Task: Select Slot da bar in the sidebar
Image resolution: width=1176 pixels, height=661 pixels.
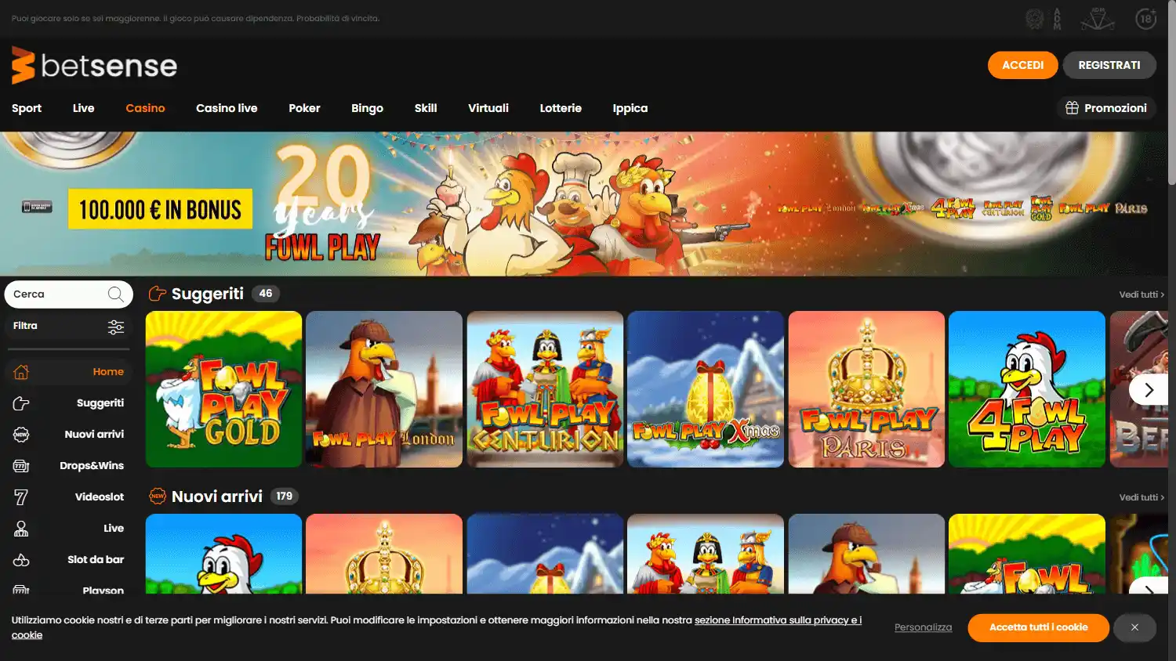Action: coord(68,560)
